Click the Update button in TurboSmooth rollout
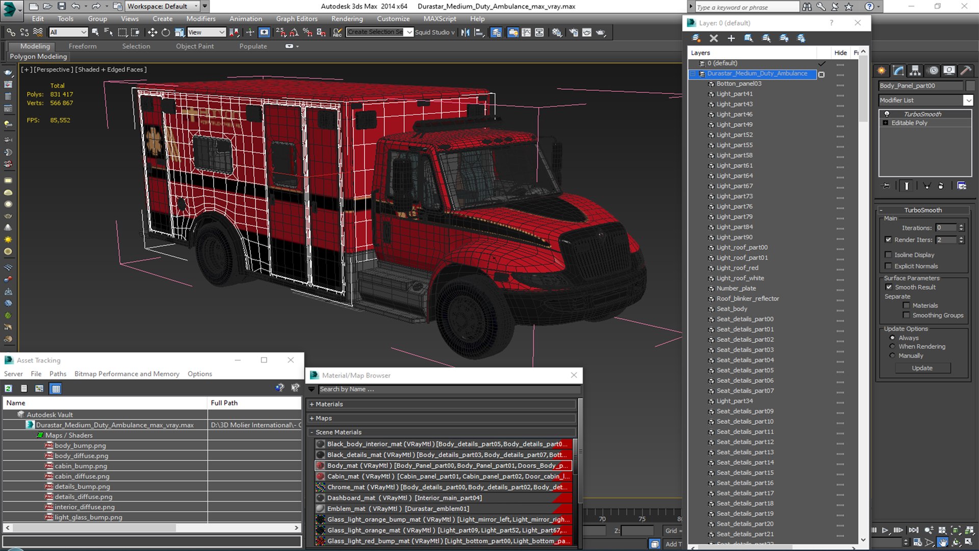This screenshot has height=551, width=979. click(x=922, y=368)
